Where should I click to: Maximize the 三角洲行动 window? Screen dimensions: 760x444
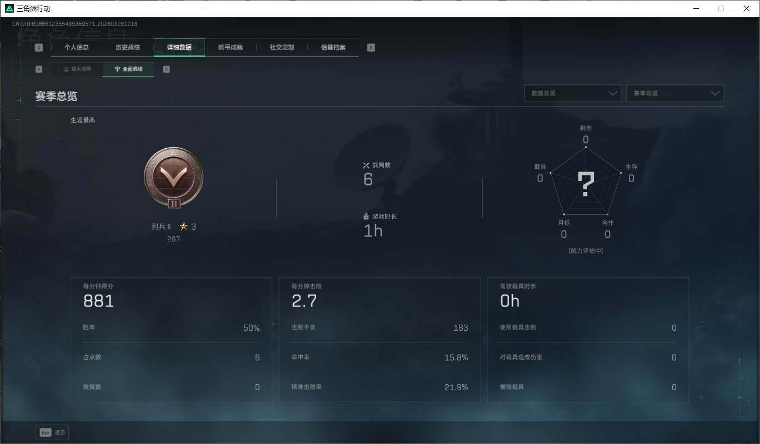click(721, 8)
